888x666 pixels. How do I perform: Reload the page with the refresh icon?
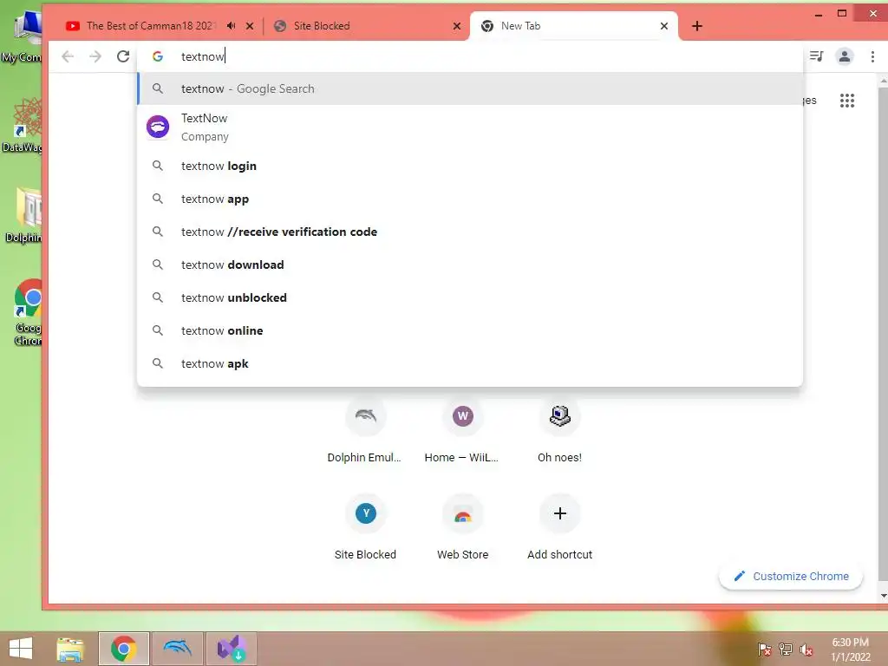tap(123, 56)
